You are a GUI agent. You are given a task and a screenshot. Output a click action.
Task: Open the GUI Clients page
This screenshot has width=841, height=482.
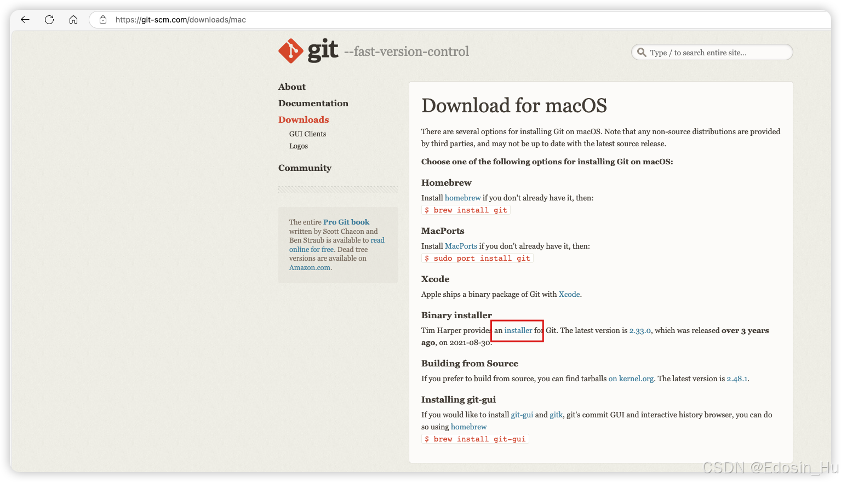307,134
